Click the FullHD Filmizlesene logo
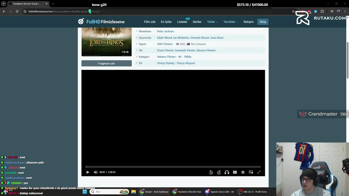The image size is (349, 196). pos(101,22)
